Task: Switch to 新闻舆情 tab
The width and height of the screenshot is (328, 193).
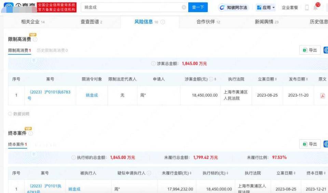Action: click(x=266, y=22)
